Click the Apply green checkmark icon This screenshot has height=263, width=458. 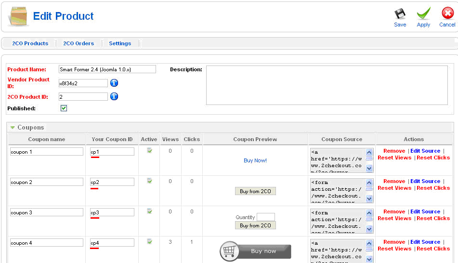(423, 13)
